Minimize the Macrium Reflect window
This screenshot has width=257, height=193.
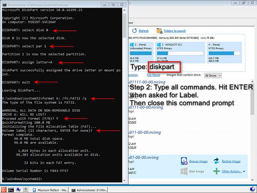click(235, 3)
